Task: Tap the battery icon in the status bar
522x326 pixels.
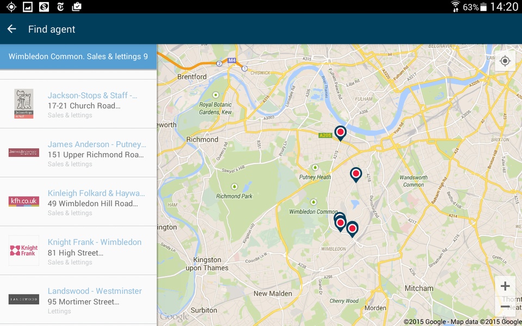Action: [x=483, y=7]
